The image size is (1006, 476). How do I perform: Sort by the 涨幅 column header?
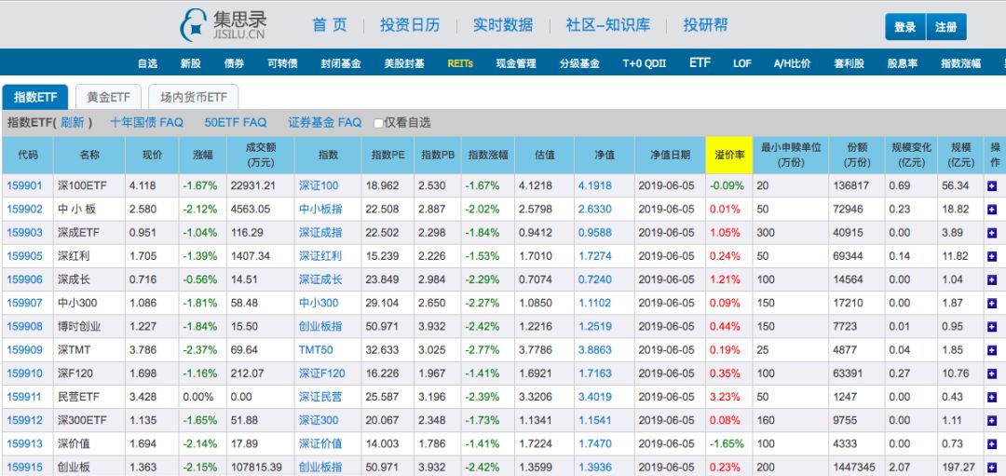203,155
